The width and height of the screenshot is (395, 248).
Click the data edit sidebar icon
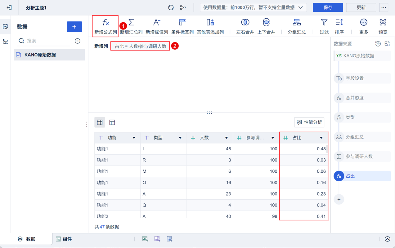5,27
